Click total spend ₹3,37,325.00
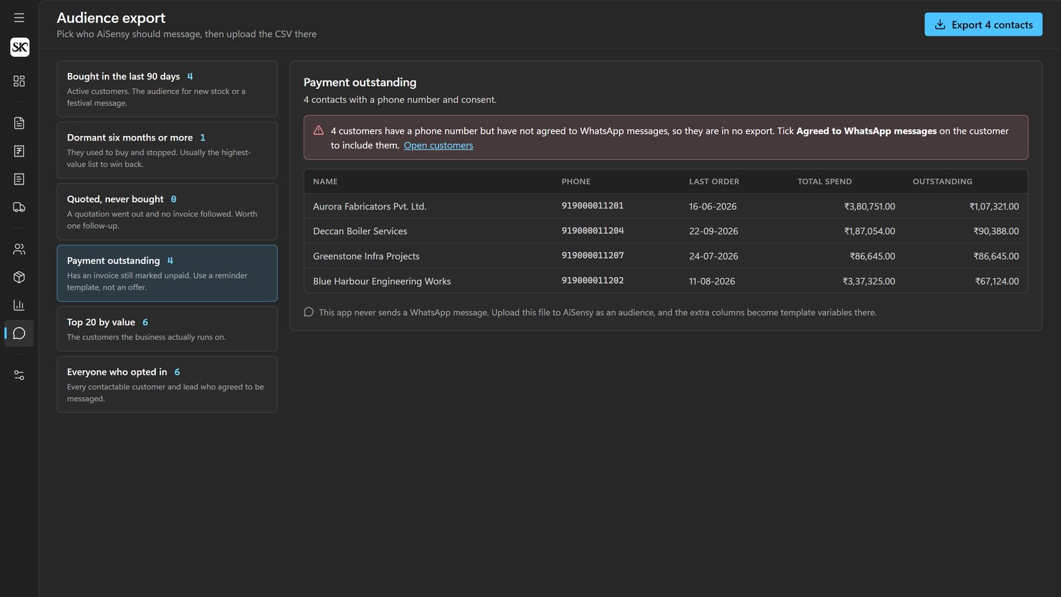 [869, 281]
